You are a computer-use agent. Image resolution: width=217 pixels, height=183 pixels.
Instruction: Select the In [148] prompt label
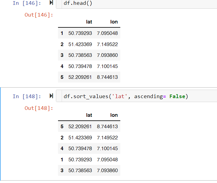(27, 96)
